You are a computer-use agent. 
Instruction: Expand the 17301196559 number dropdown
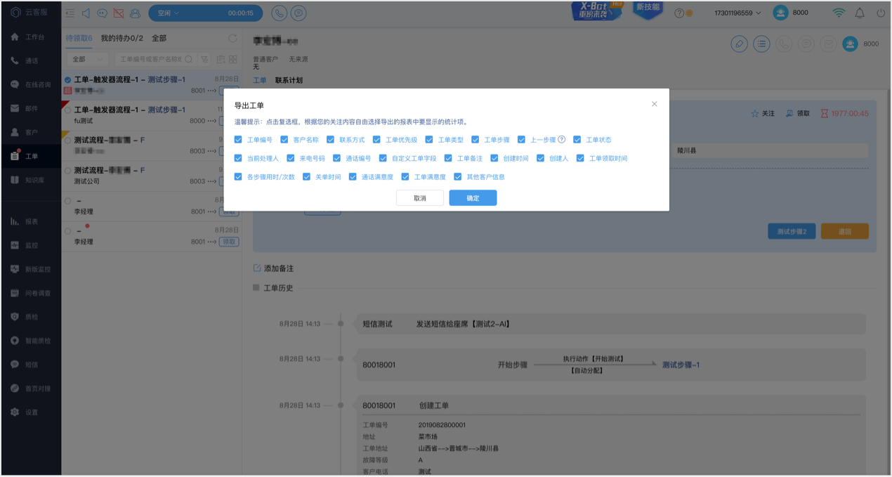tap(737, 13)
